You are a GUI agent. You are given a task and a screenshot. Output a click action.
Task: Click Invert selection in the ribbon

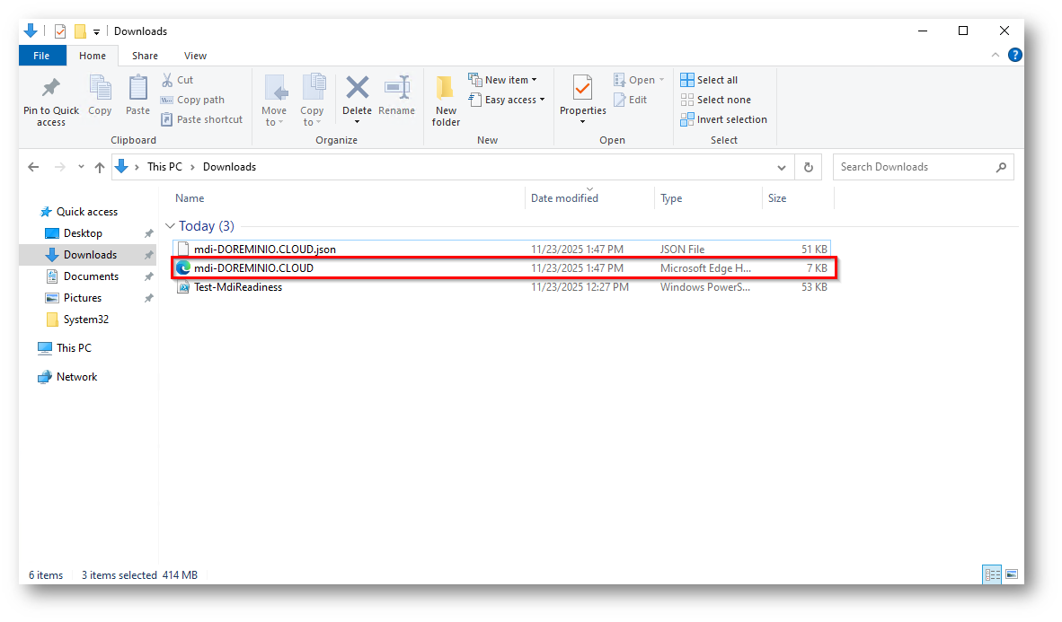pos(723,119)
